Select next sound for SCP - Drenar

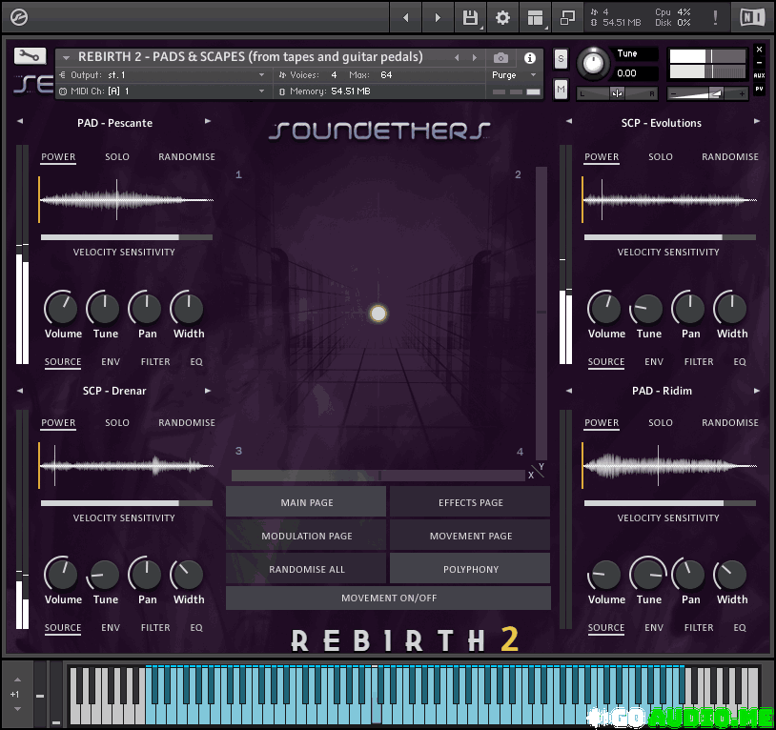(208, 391)
